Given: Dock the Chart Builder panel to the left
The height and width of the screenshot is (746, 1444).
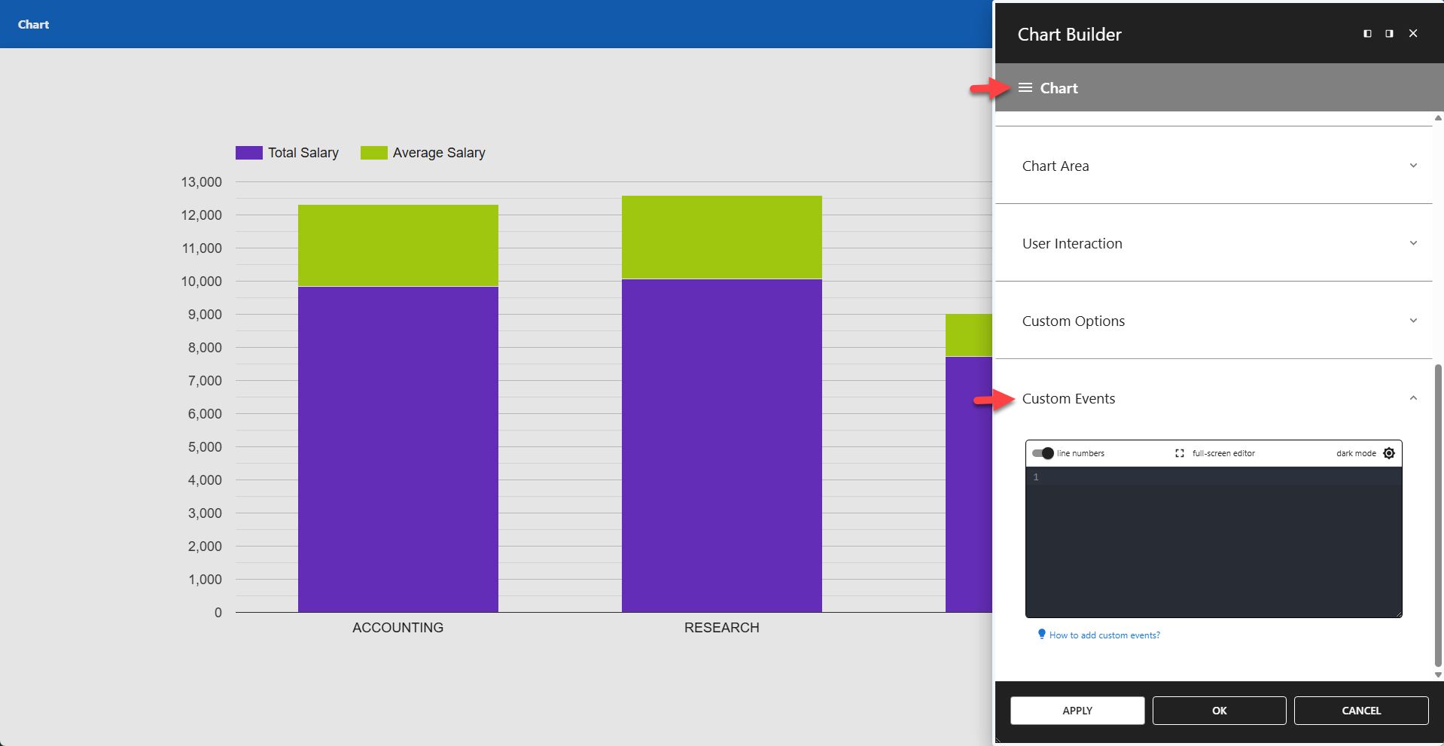Looking at the screenshot, I should click(1366, 33).
